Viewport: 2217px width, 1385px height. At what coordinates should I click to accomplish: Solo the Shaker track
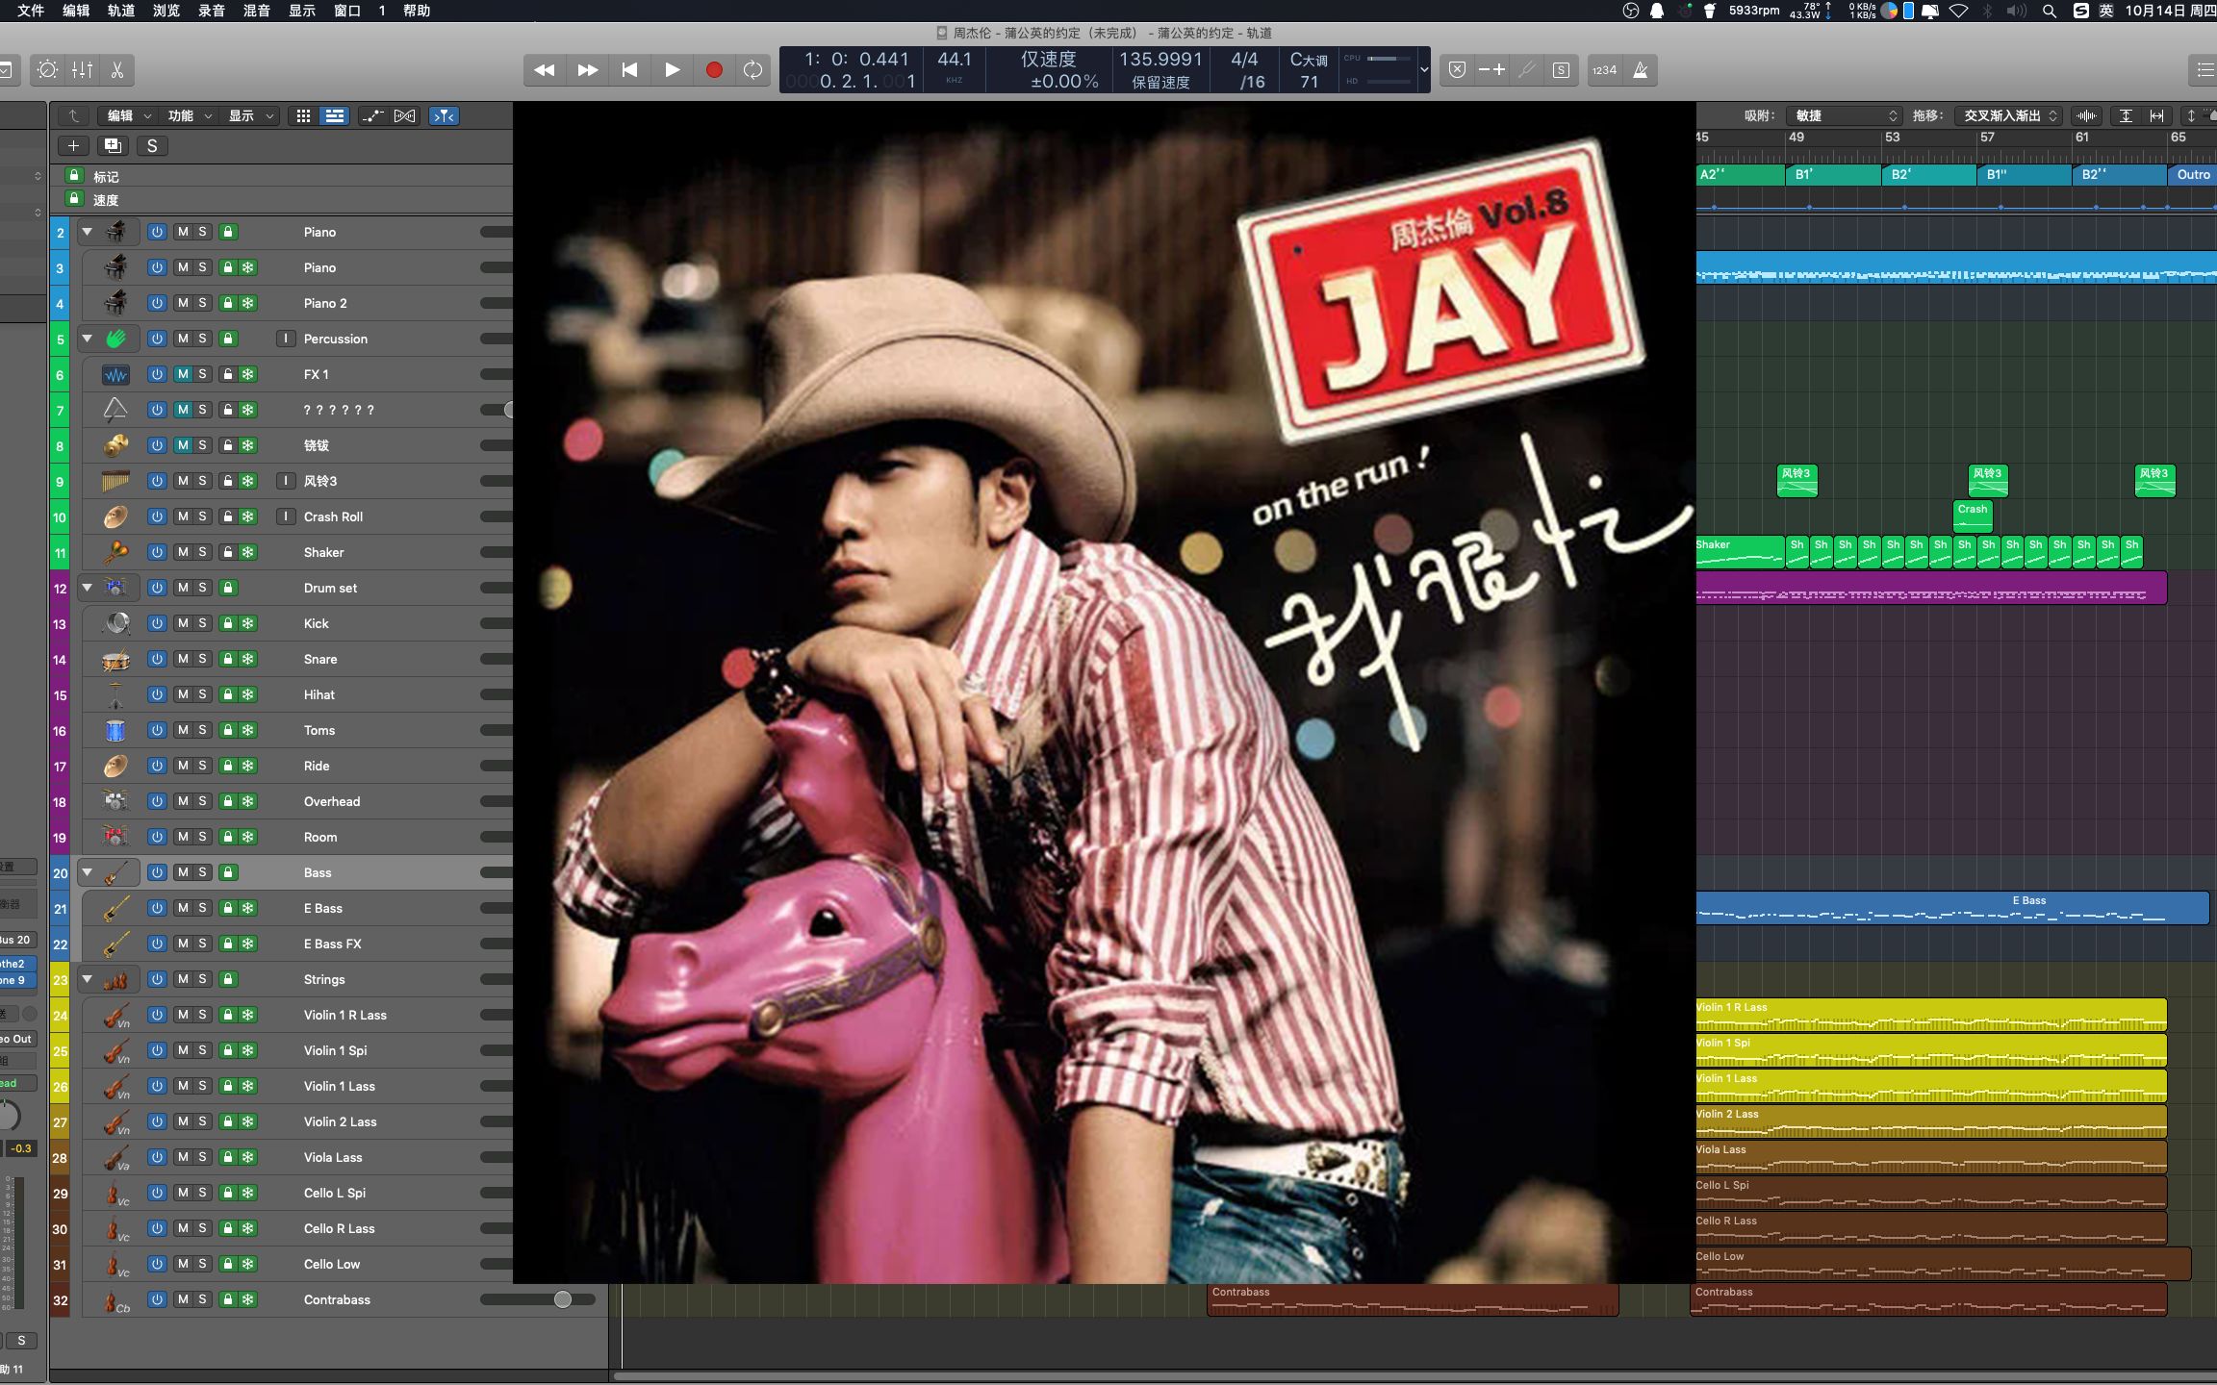coord(202,552)
